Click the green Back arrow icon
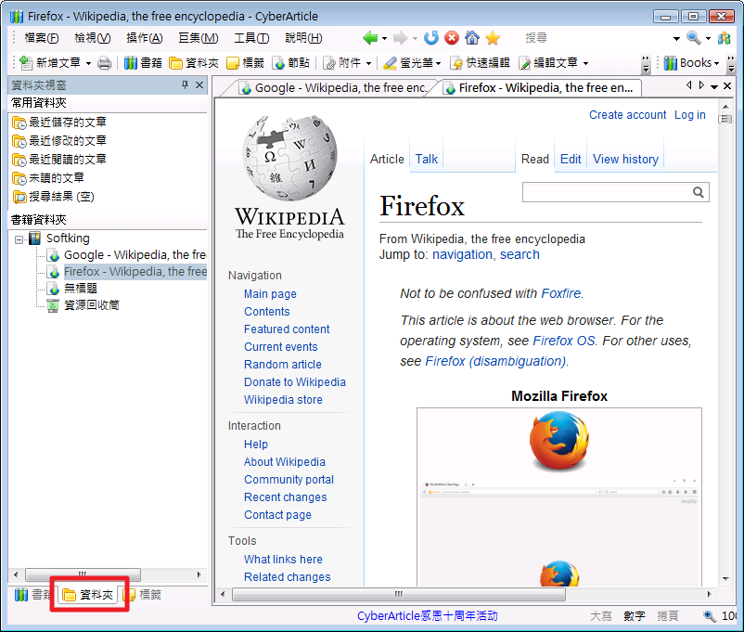 coord(371,38)
